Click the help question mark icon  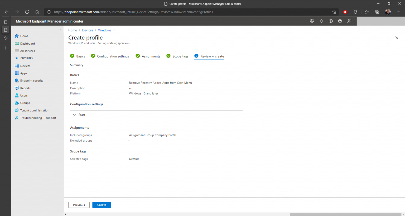(340, 21)
